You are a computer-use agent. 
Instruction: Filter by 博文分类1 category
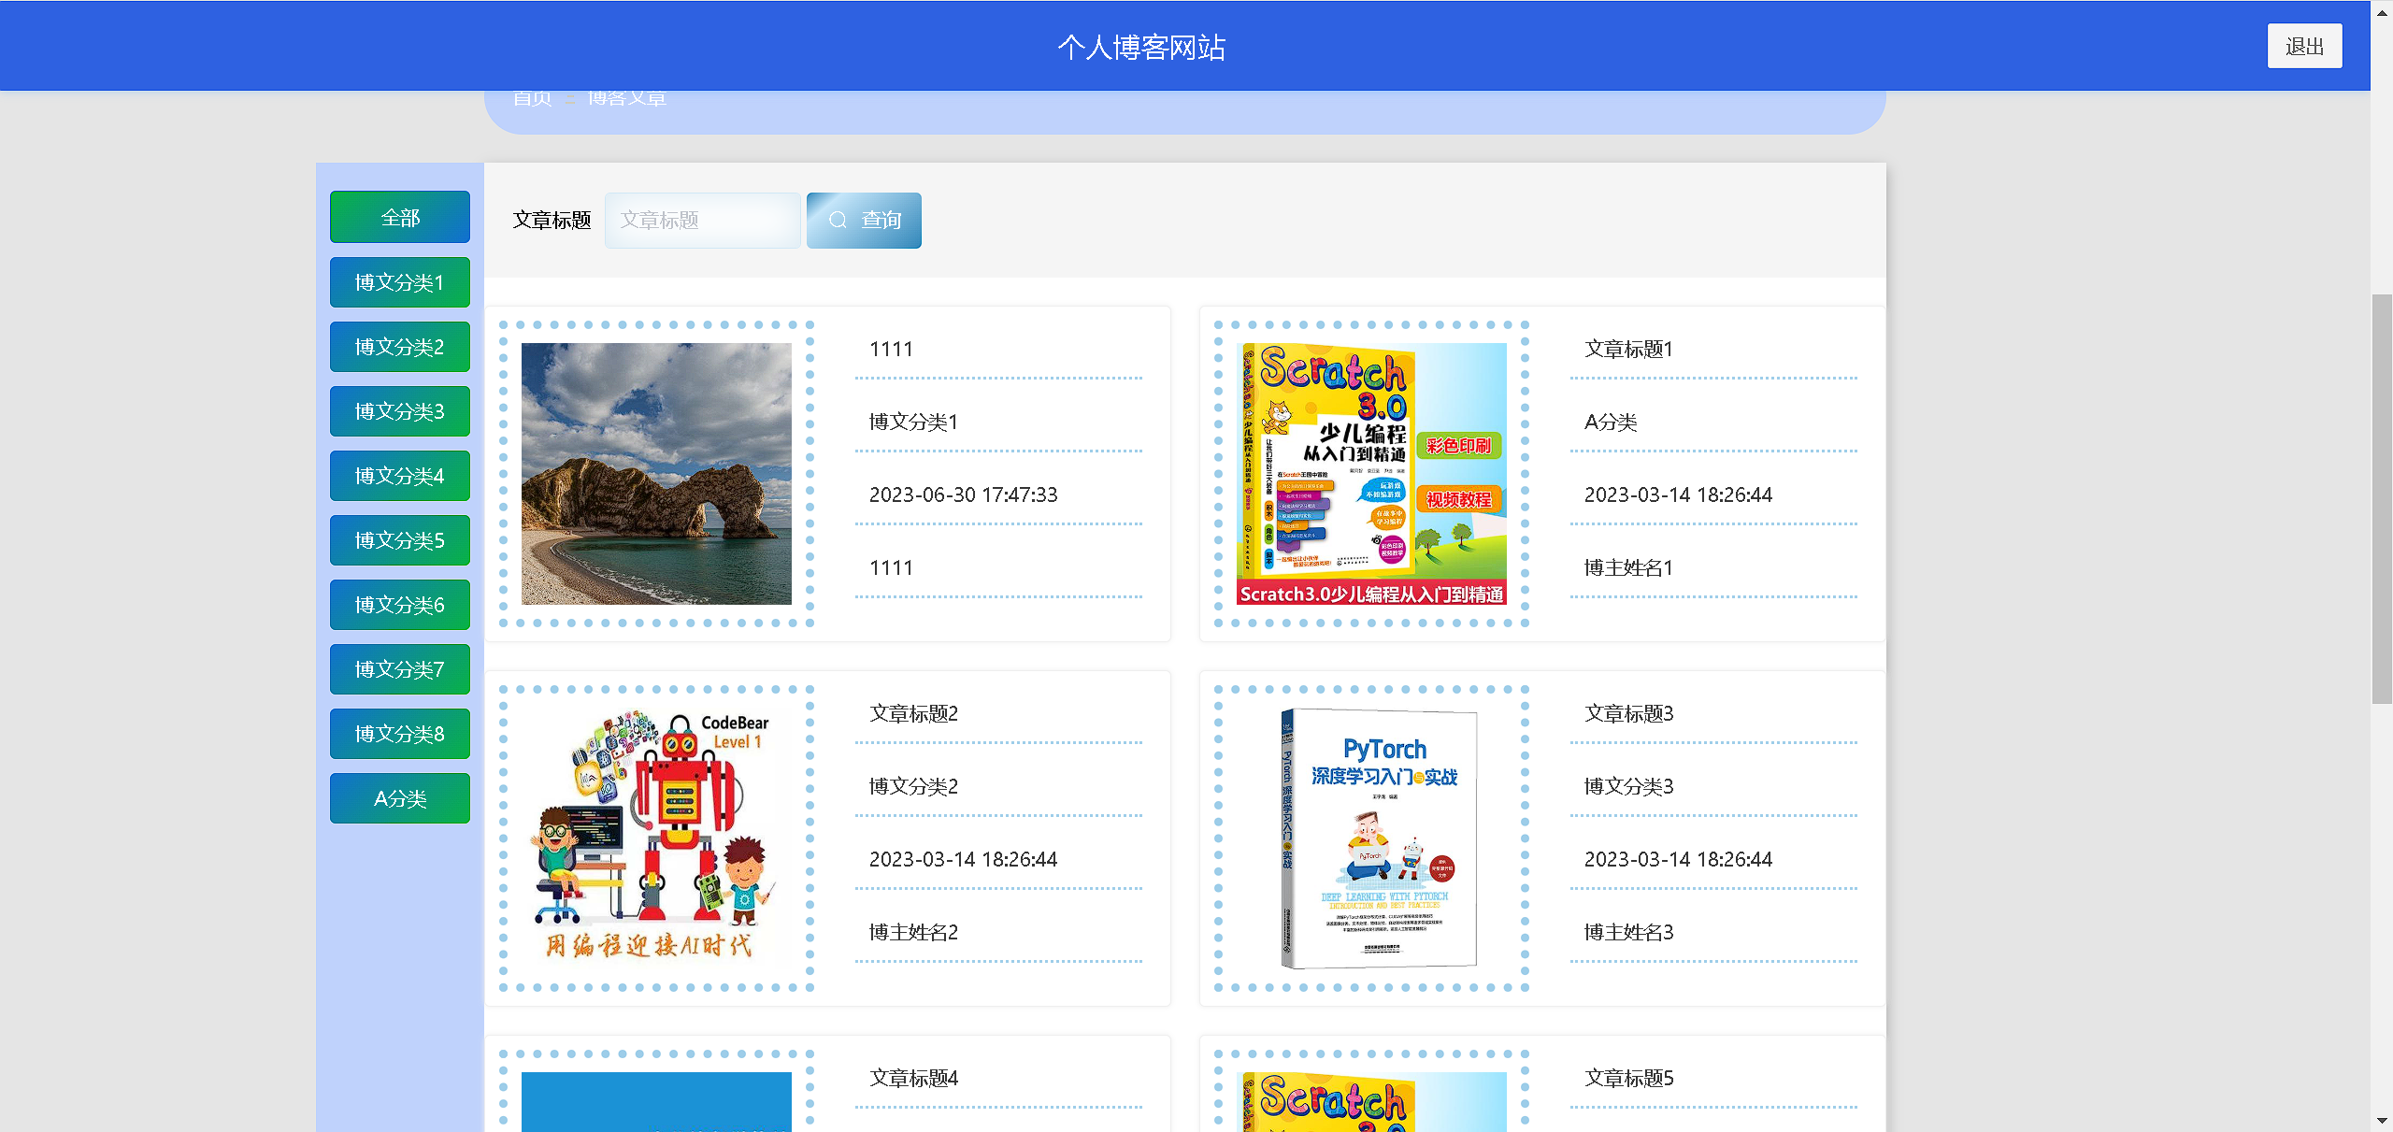(x=400, y=282)
